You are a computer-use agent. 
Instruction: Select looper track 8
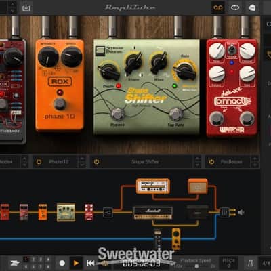click(x=48, y=266)
